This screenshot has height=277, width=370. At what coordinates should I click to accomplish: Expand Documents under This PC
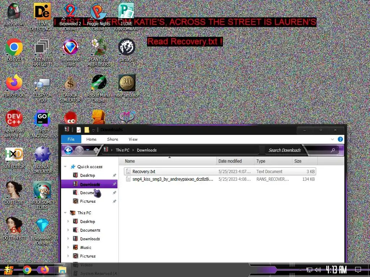click(68, 230)
